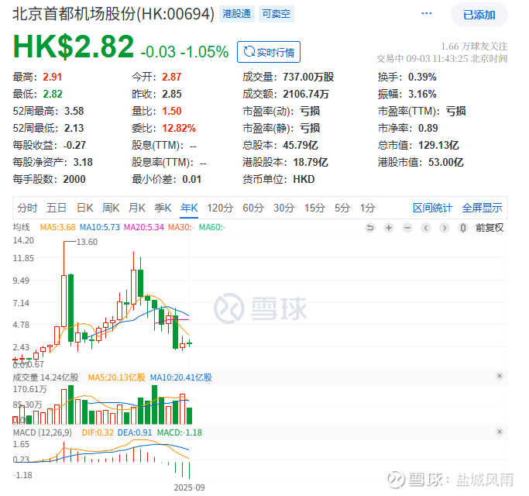The image size is (529, 496).
Task: Switch to the 季K tab
Action: click(163, 208)
